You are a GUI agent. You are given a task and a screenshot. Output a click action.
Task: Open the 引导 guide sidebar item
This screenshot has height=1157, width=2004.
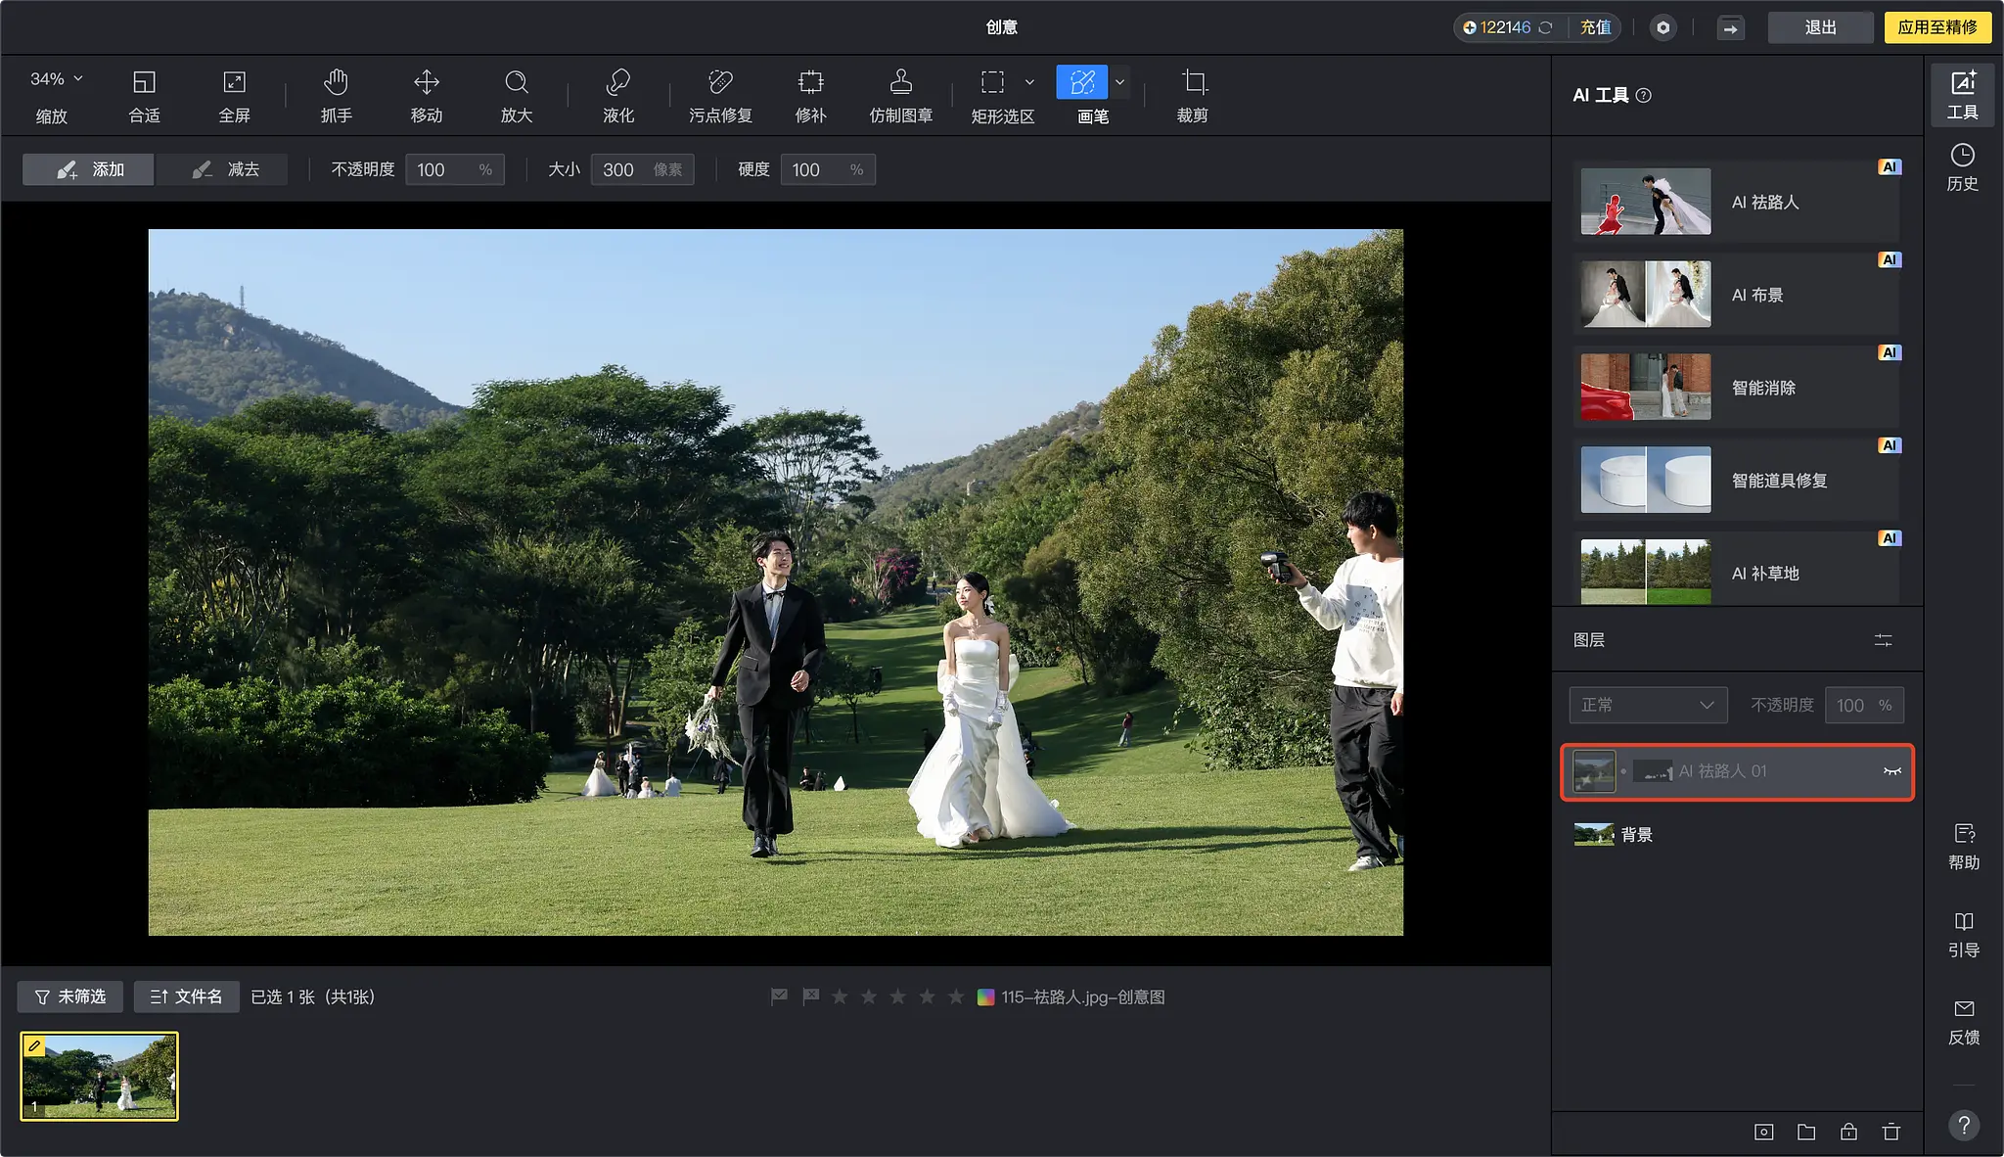1963,935
